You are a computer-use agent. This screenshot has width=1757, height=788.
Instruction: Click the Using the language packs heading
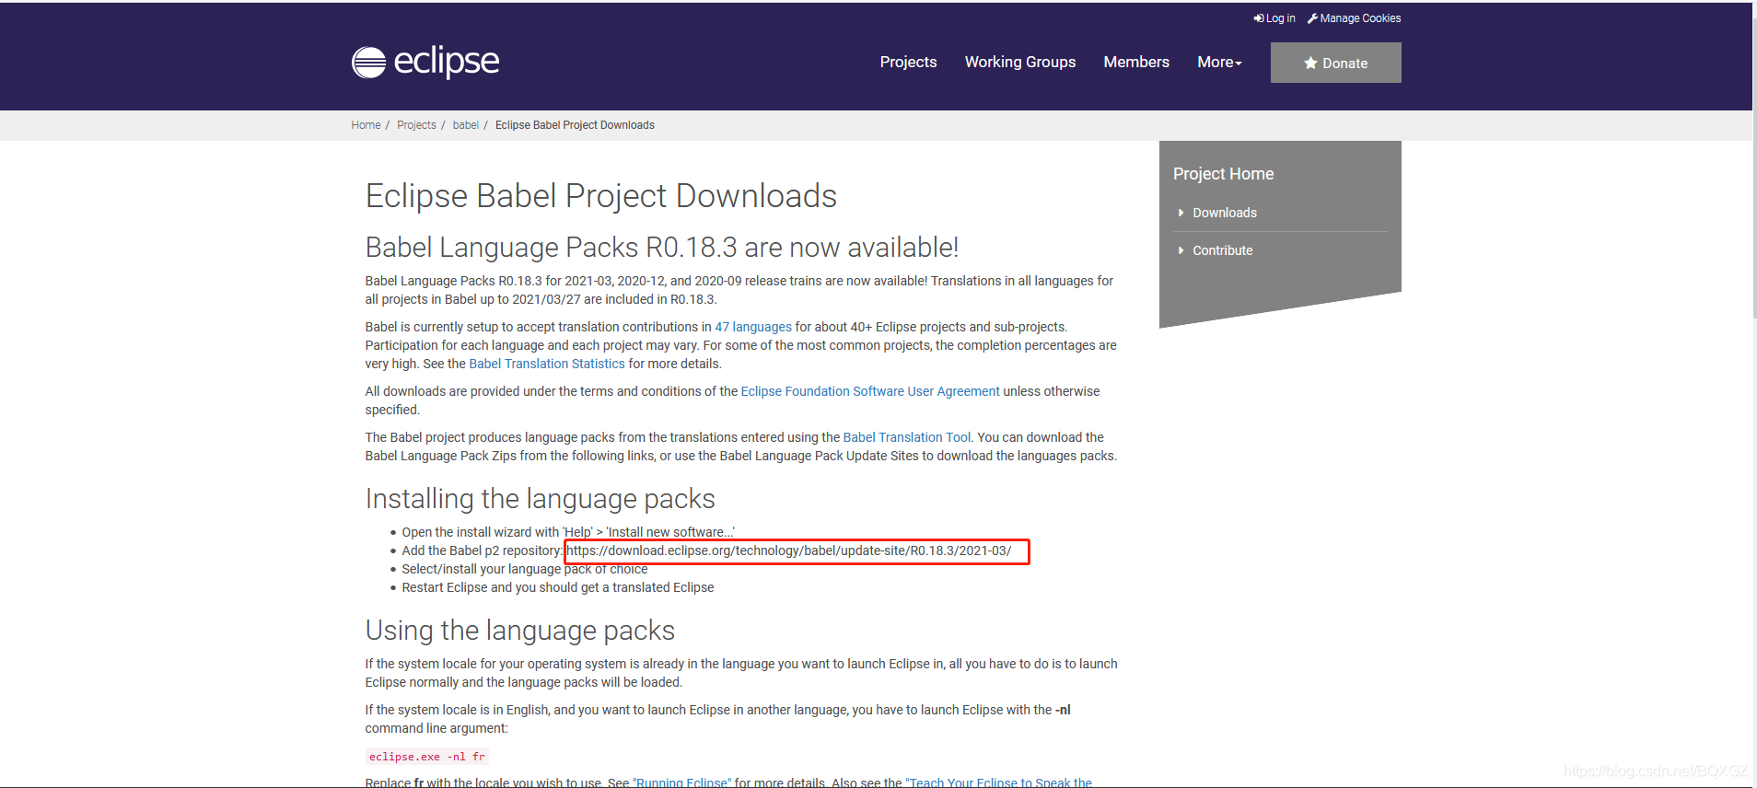520,631
